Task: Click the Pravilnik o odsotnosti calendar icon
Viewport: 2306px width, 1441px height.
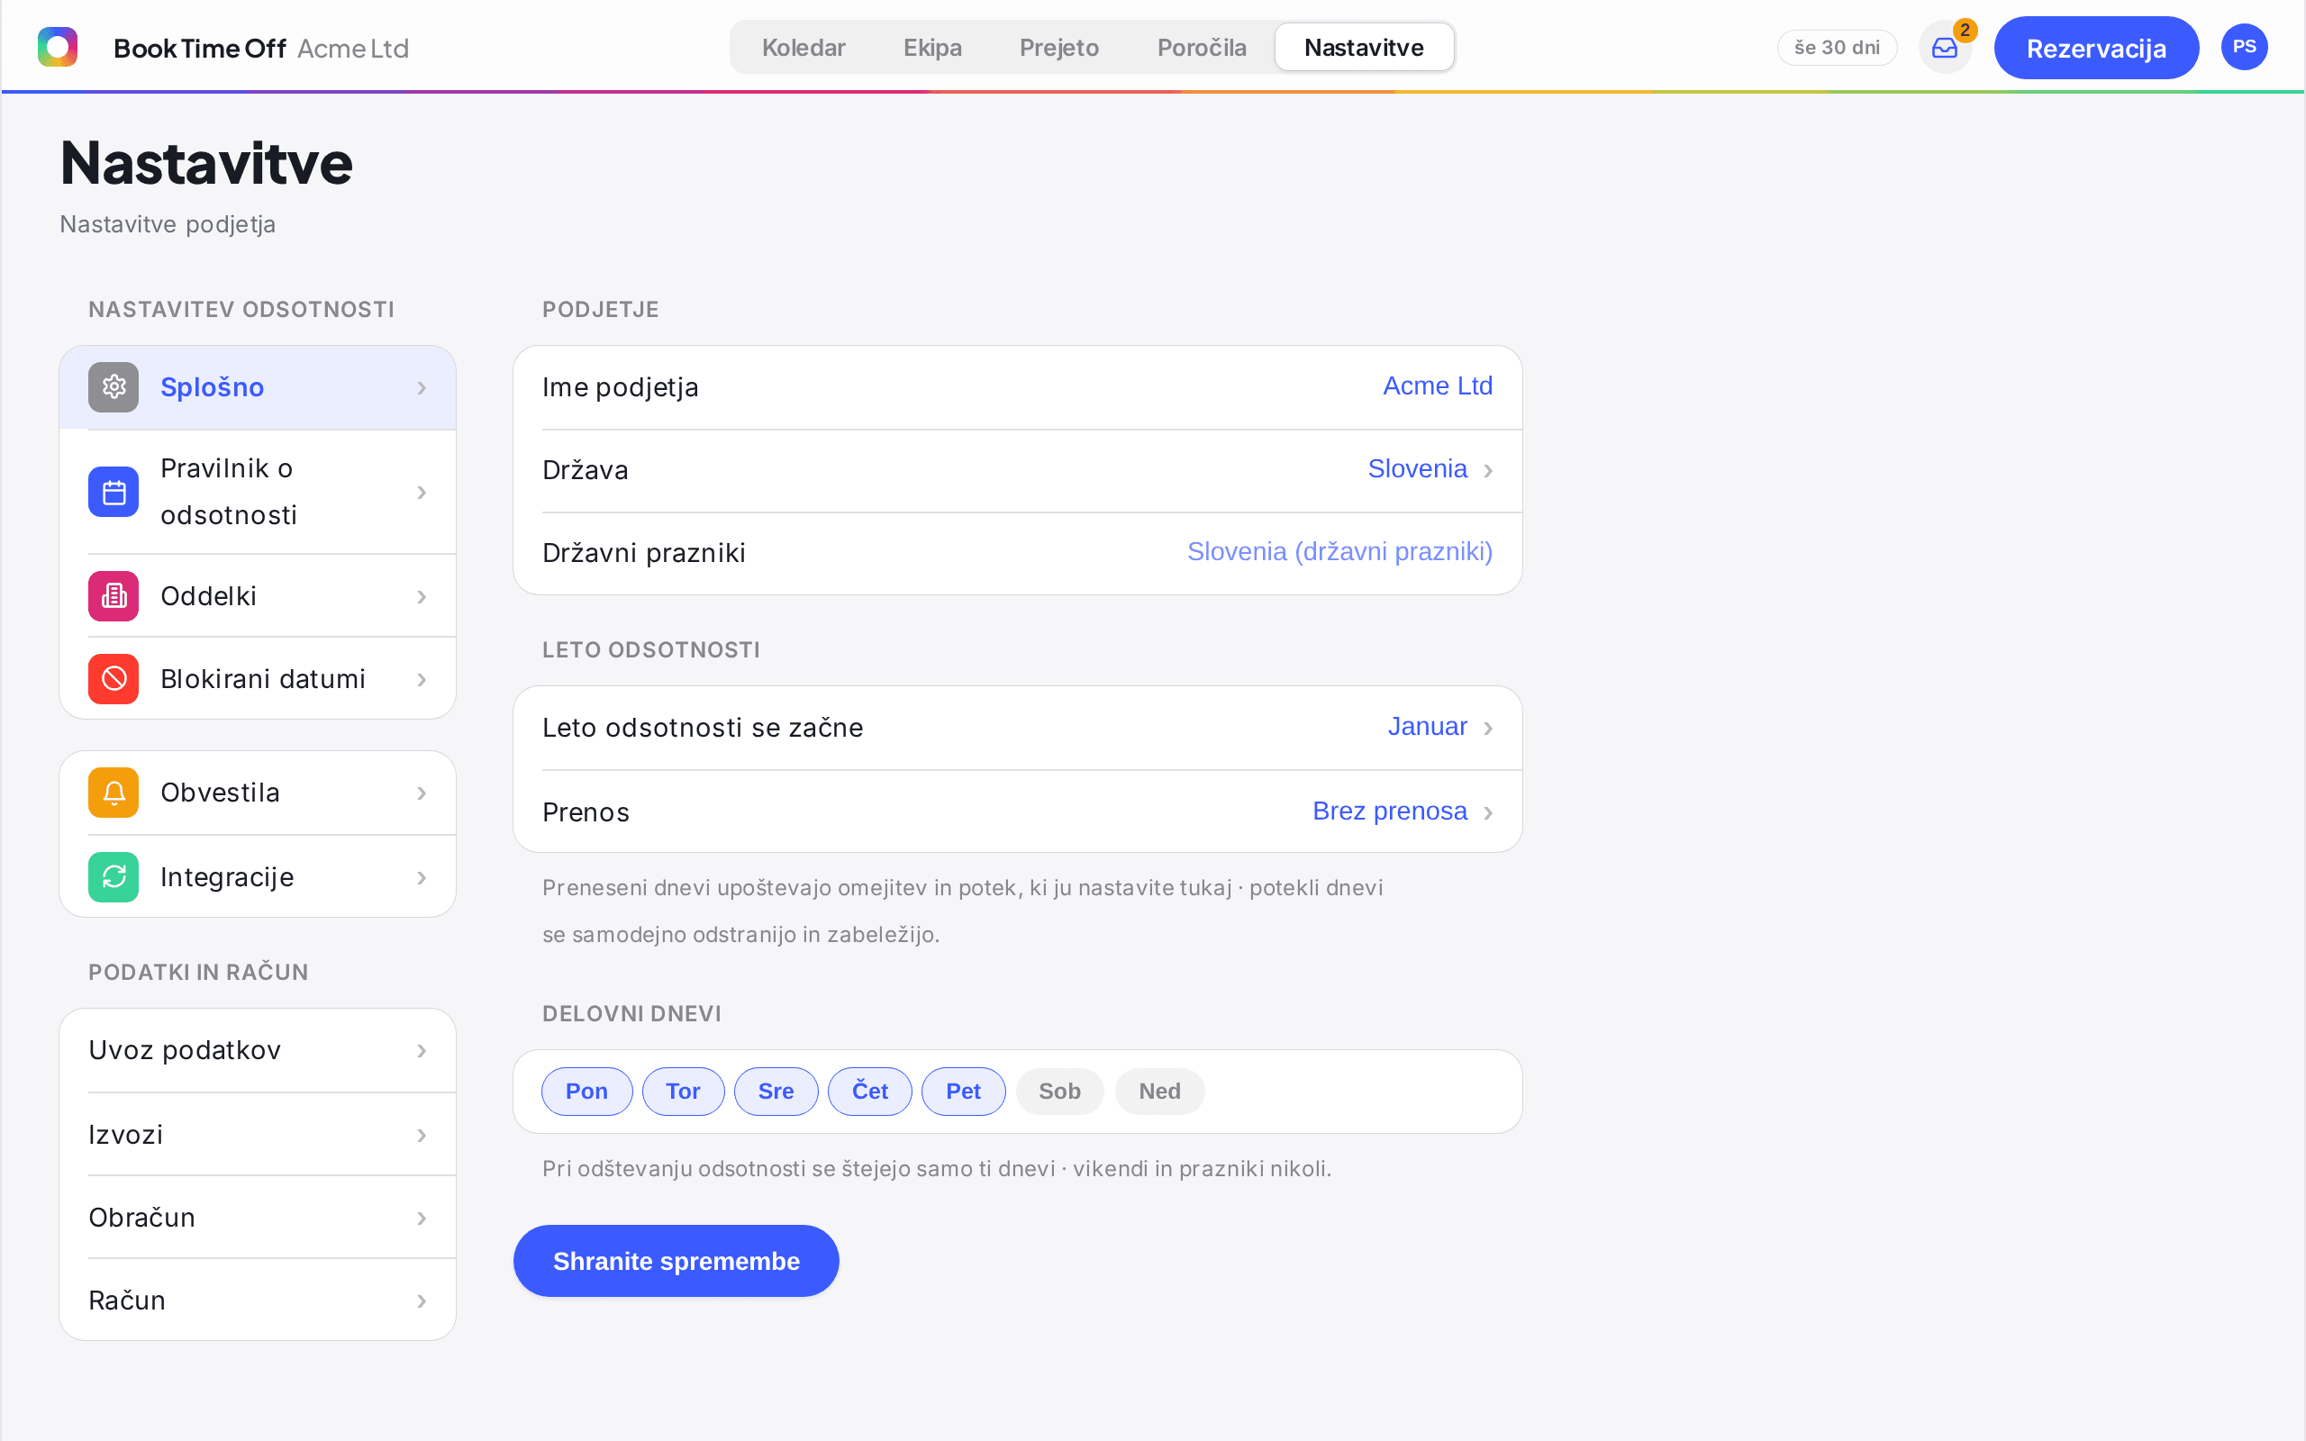Action: click(x=113, y=492)
